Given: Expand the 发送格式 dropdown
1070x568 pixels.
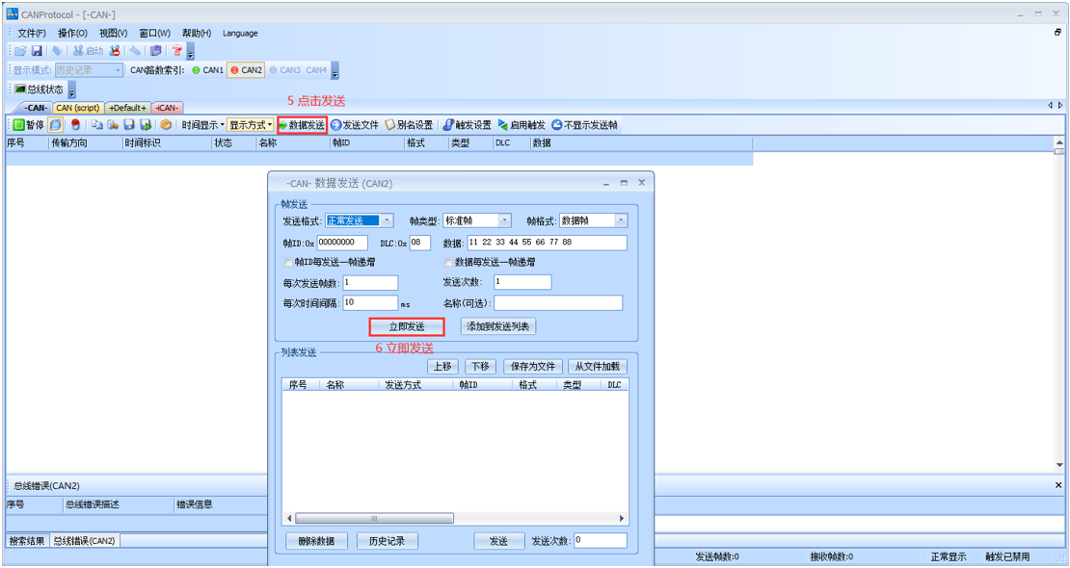Looking at the screenshot, I should 387,220.
